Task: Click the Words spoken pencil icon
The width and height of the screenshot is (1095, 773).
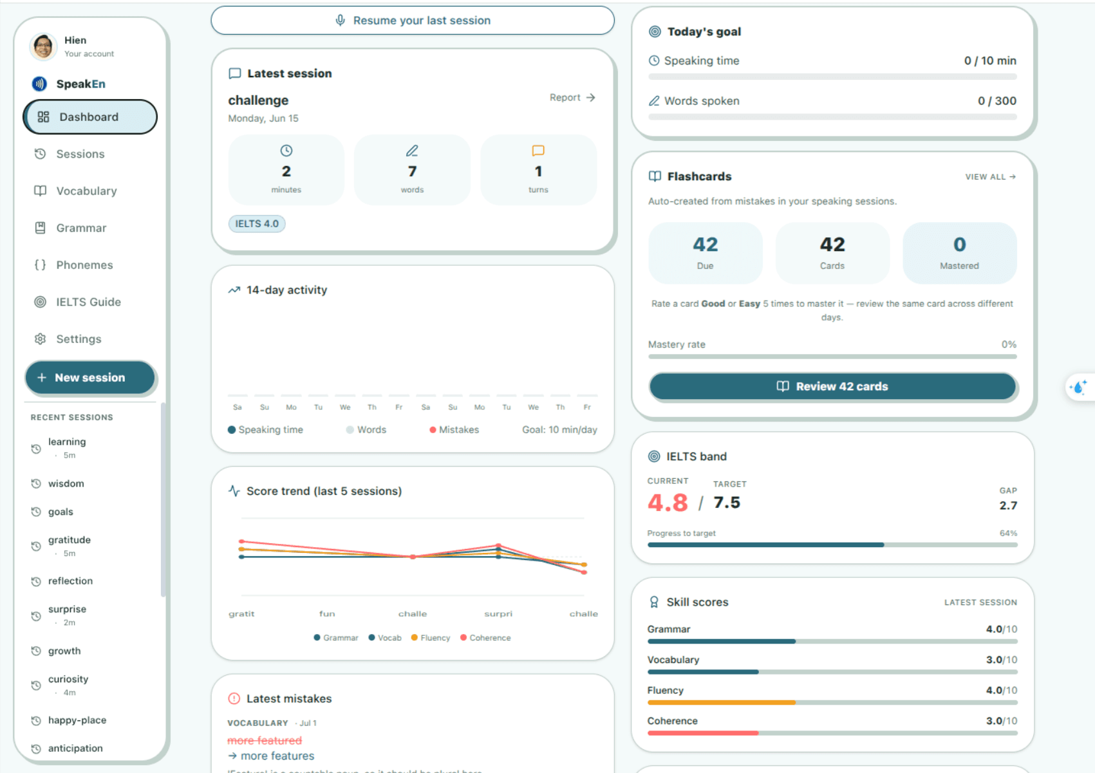Action: pyautogui.click(x=654, y=101)
